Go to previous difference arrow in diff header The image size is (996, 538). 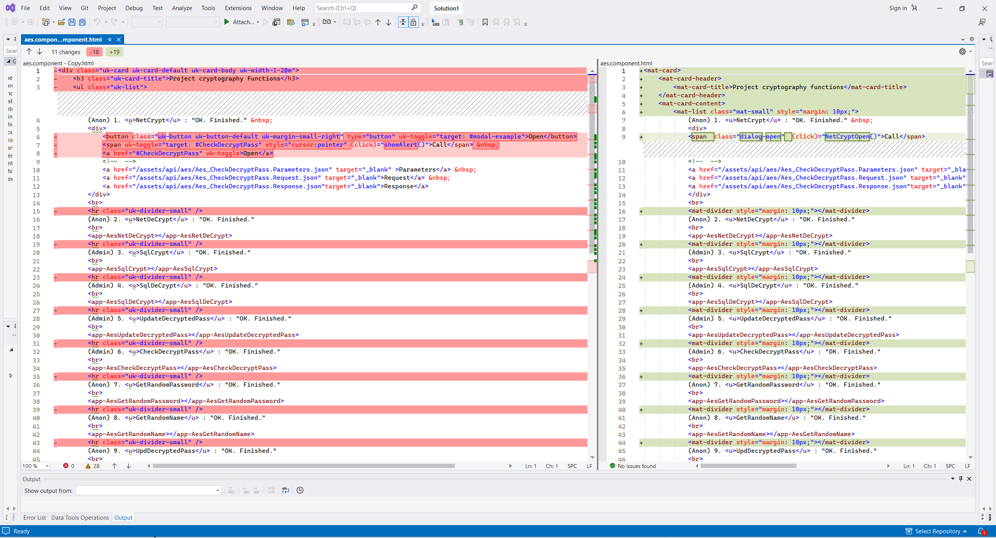point(29,51)
